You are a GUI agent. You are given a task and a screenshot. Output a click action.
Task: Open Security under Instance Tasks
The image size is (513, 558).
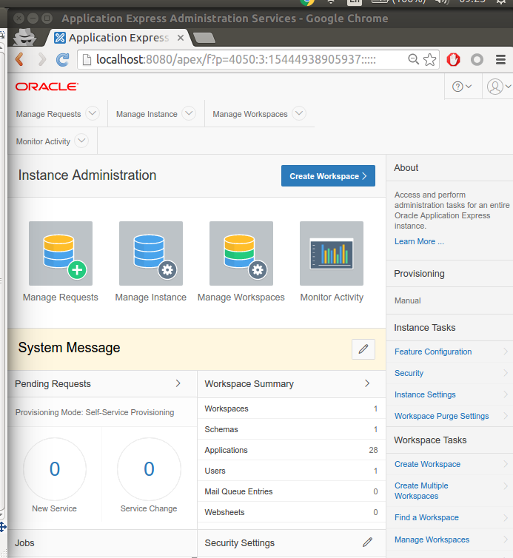pyautogui.click(x=409, y=373)
